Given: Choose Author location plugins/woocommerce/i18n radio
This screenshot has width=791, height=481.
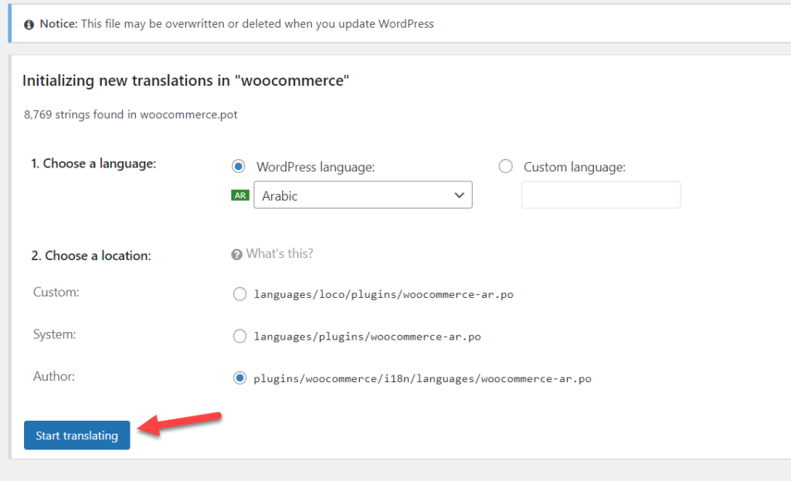Looking at the screenshot, I should point(239,378).
